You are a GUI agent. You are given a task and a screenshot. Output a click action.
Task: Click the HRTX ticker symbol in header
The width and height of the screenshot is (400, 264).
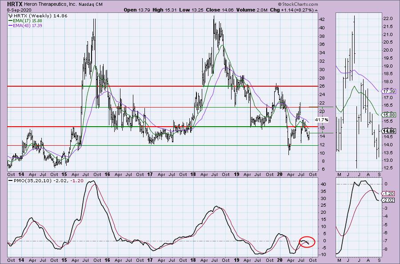pyautogui.click(x=15, y=4)
